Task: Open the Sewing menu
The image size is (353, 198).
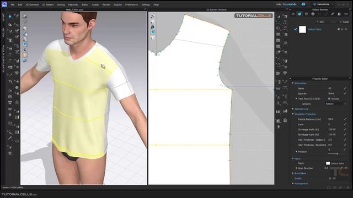Action: pyautogui.click(x=61, y=4)
